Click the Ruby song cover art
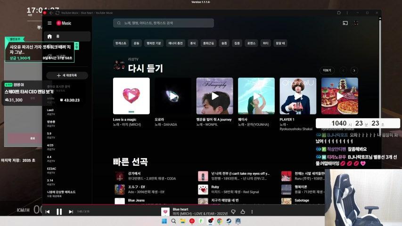Image resolution: width=402 pixels, height=226 pixels. click(x=203, y=190)
